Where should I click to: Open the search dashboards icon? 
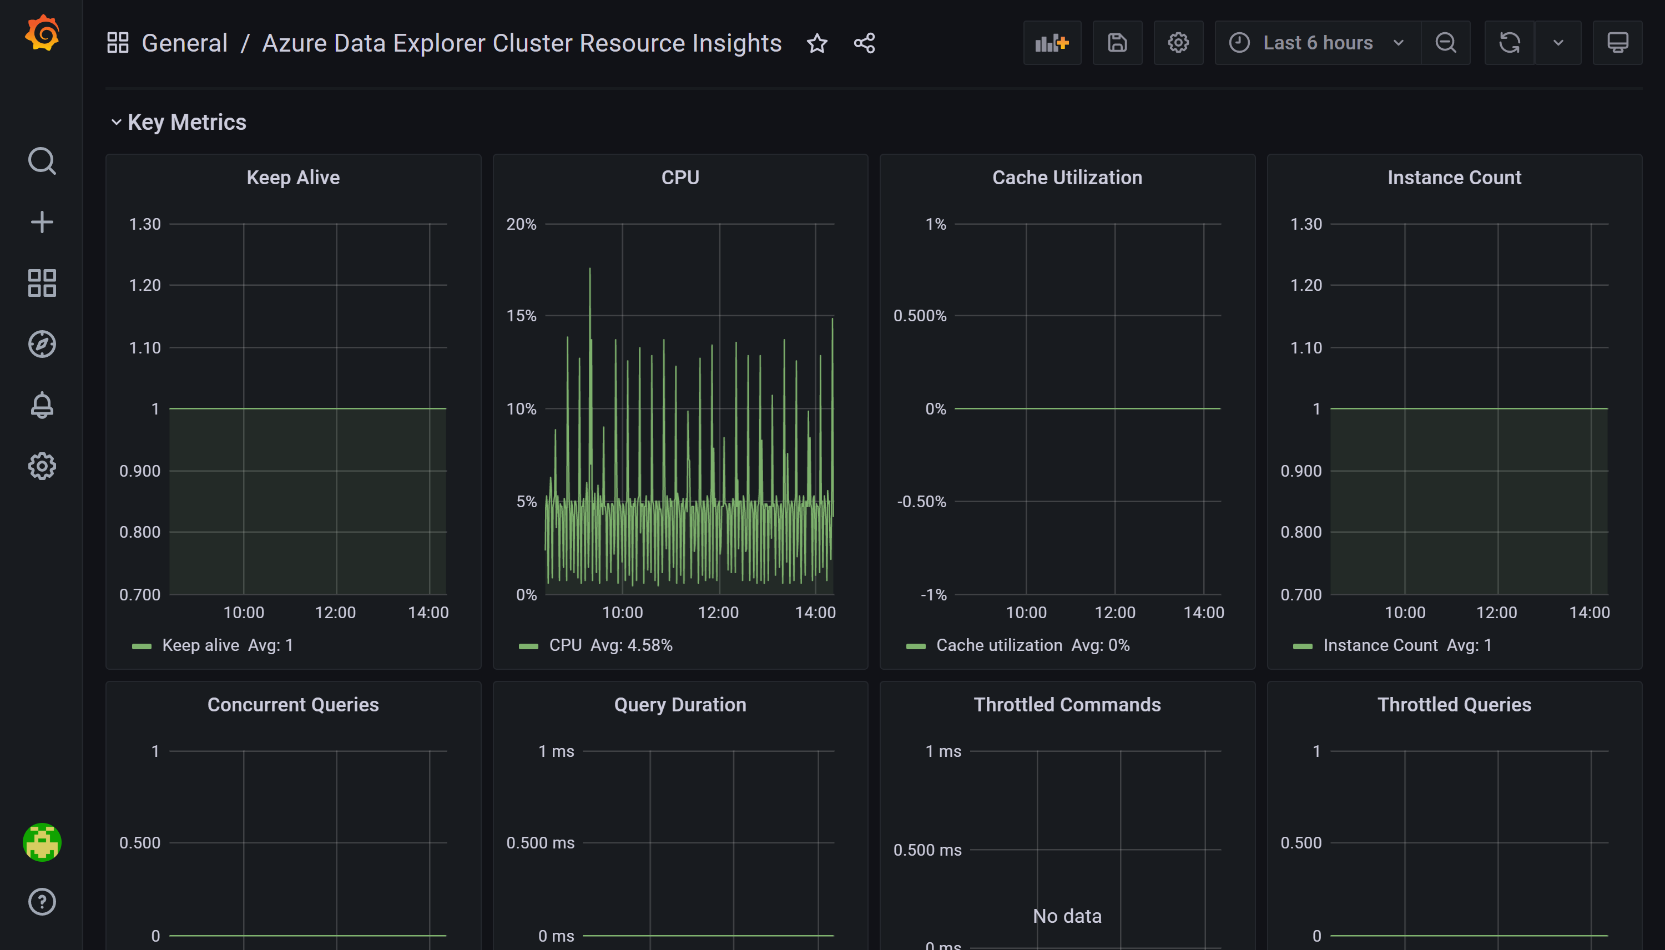click(x=42, y=160)
